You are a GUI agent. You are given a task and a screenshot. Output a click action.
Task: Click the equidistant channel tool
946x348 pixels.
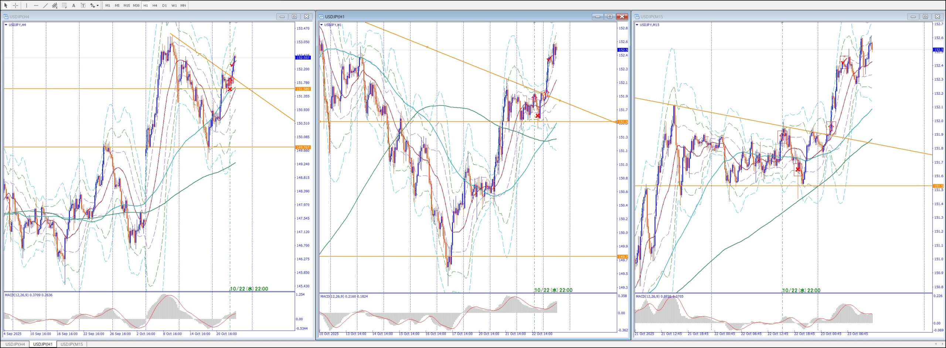(x=55, y=5)
